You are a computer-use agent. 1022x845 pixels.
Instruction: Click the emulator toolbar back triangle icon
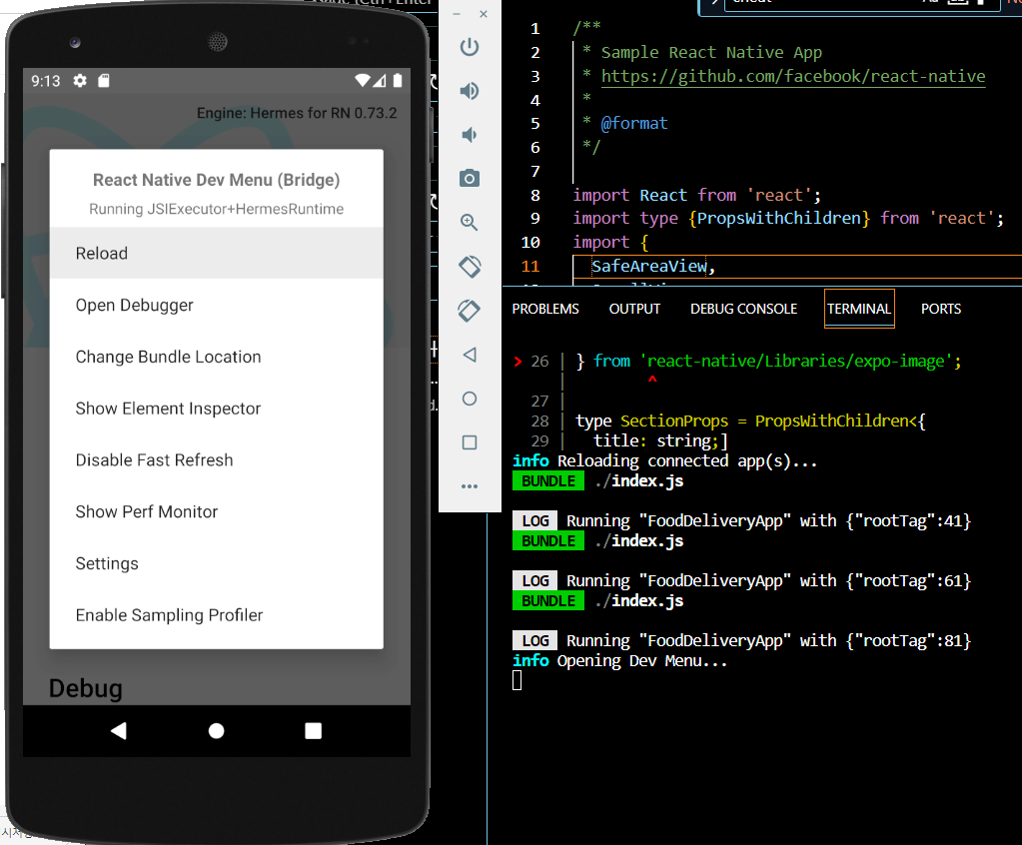[470, 355]
